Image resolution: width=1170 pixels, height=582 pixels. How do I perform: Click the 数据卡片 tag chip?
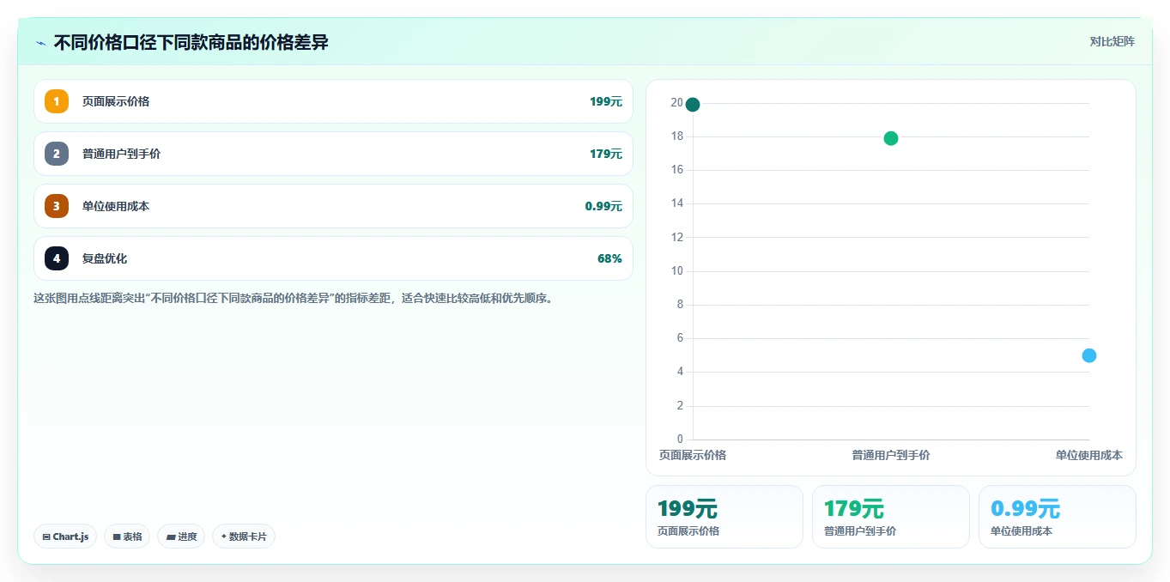pos(244,537)
